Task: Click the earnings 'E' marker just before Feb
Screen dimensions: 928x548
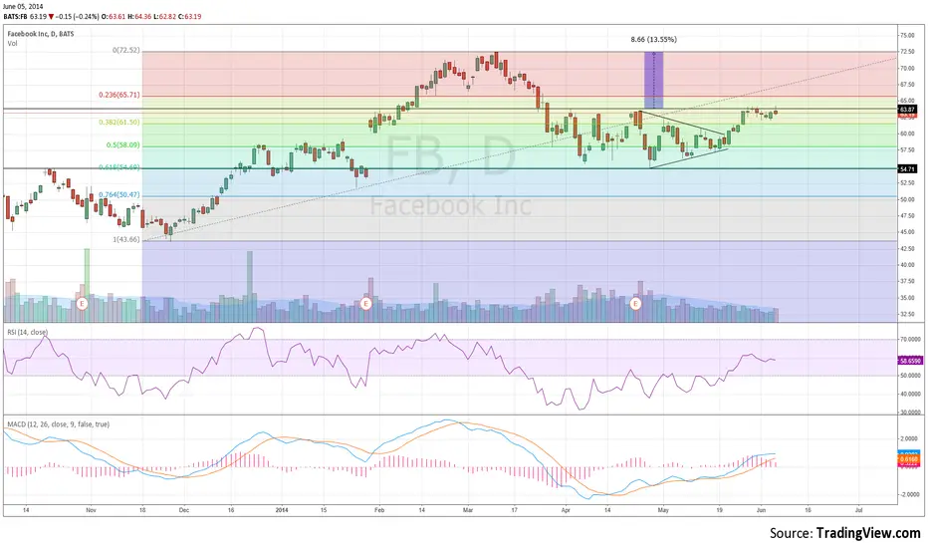Action: pyautogui.click(x=365, y=304)
